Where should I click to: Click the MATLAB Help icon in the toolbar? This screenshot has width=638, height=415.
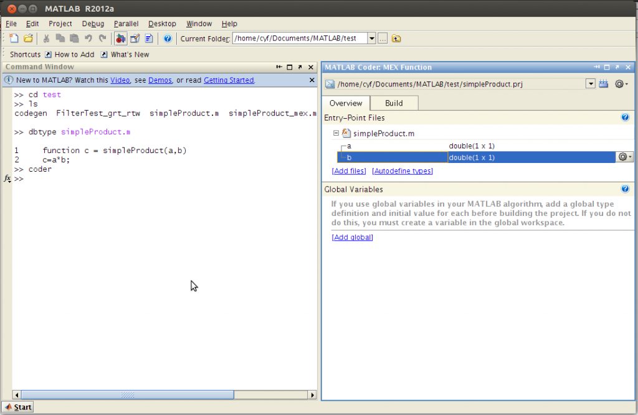click(x=167, y=38)
